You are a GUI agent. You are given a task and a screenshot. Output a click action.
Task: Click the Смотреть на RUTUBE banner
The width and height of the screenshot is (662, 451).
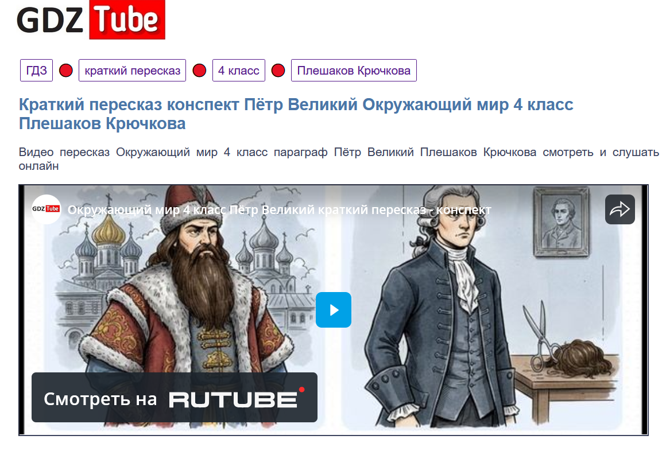point(175,398)
